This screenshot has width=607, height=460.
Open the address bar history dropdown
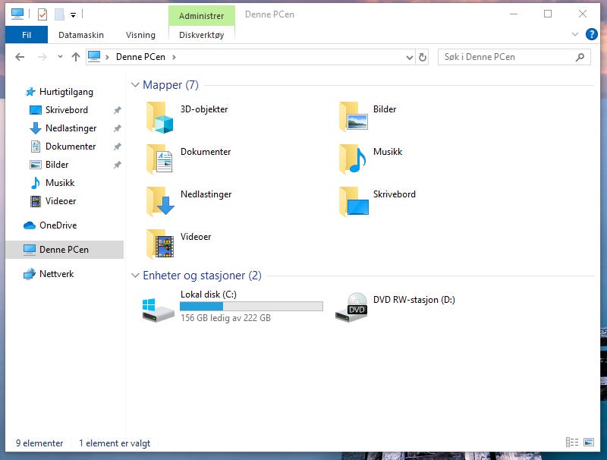pos(409,57)
